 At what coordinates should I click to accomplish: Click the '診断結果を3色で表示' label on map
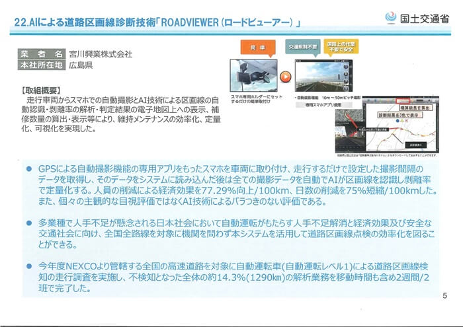coord(399,116)
